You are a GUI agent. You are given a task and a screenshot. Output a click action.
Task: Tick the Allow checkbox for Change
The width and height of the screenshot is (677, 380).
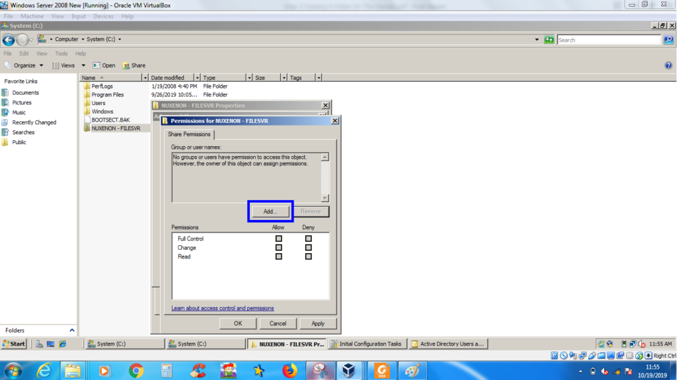click(278, 247)
